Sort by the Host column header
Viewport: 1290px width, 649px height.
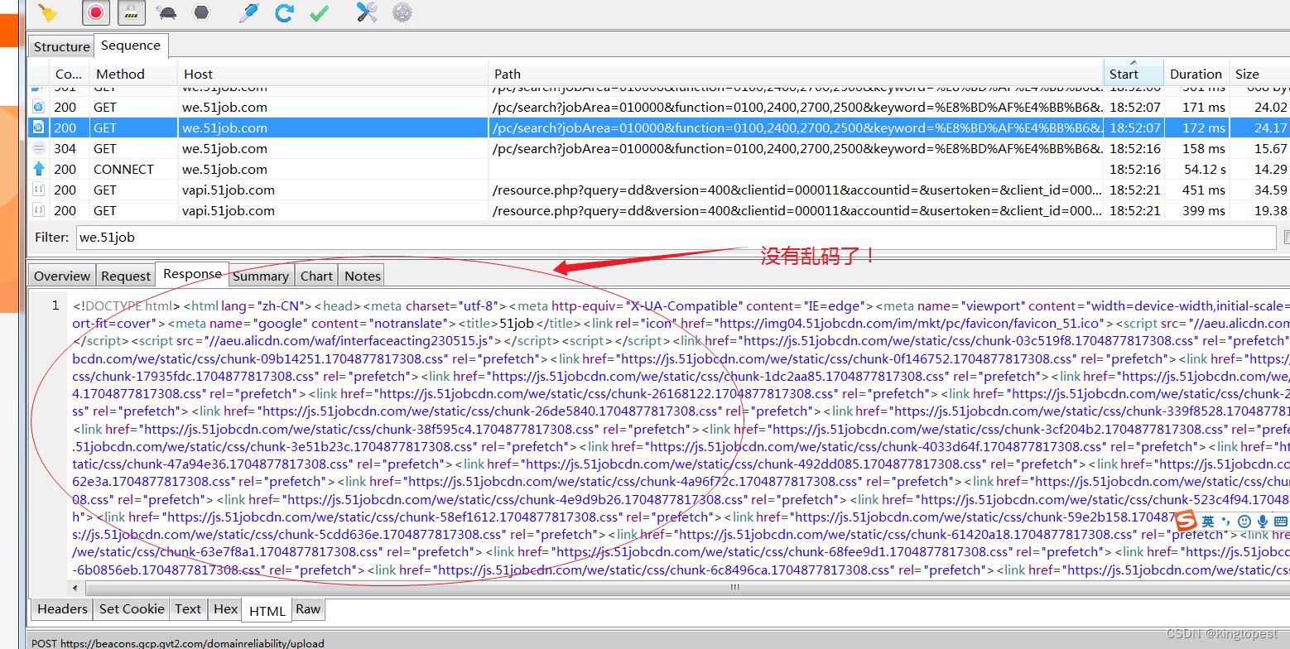coord(333,74)
